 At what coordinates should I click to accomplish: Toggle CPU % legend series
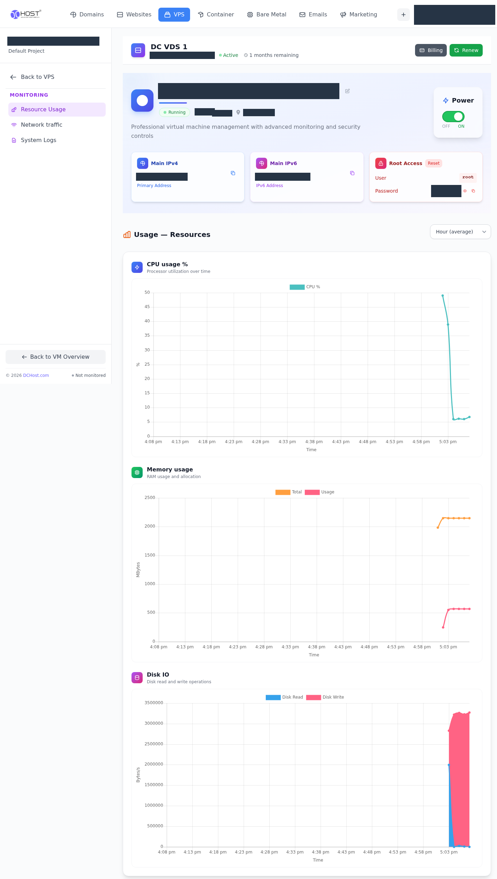(x=304, y=287)
